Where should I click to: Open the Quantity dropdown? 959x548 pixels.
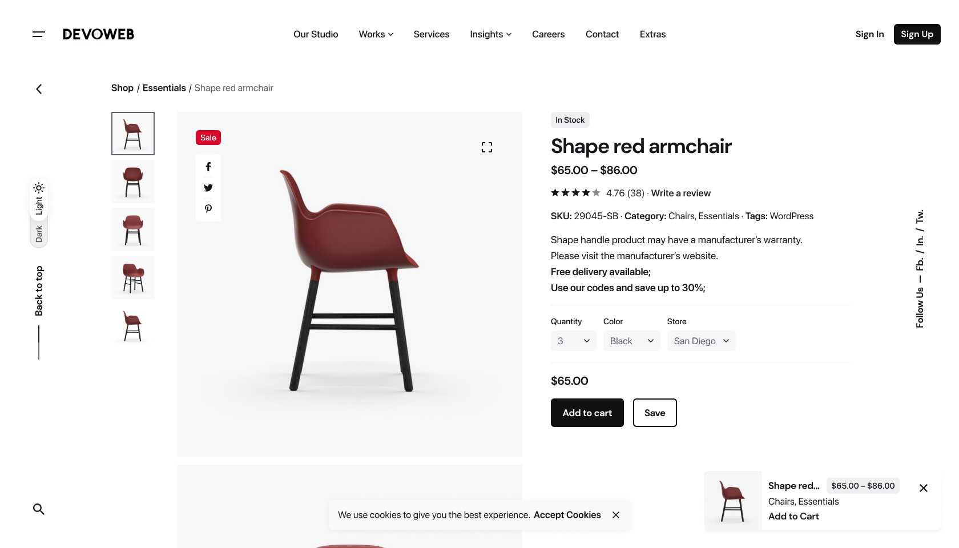[x=573, y=341]
